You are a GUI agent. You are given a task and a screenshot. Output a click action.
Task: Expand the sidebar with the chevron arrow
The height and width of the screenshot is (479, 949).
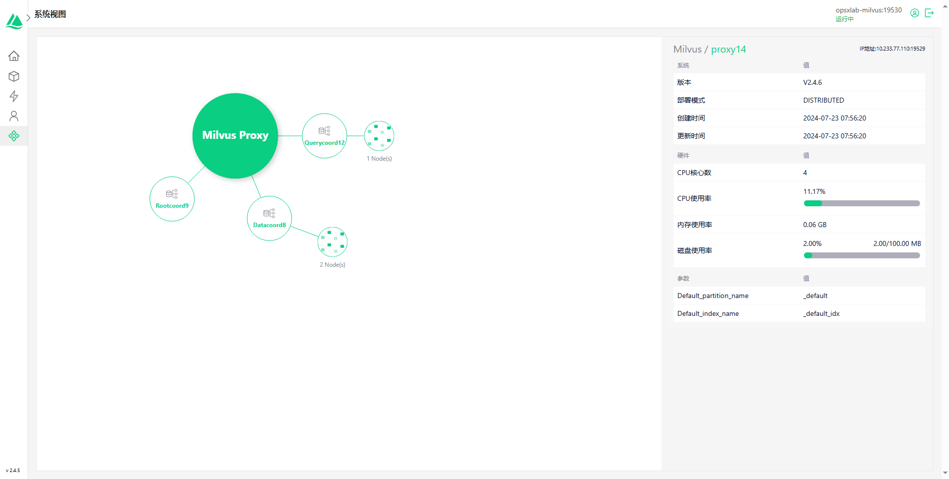(x=28, y=17)
